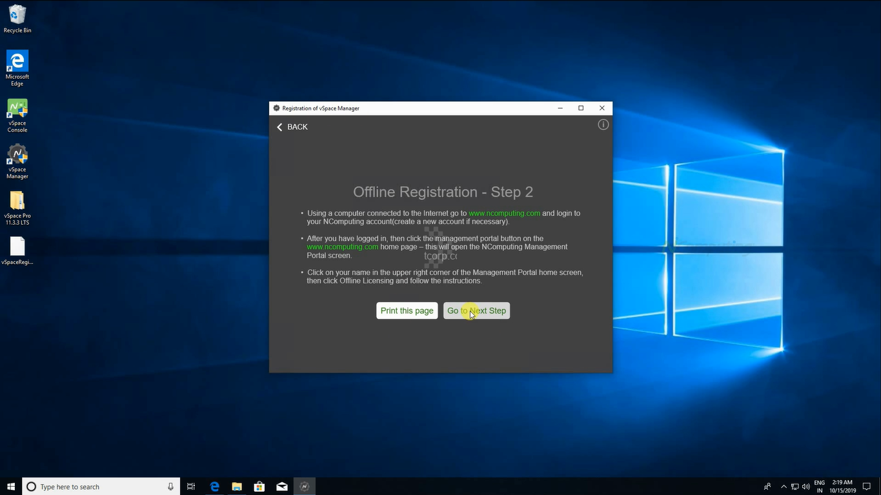This screenshot has width=881, height=495.
Task: Open the volume control in system tray
Action: (806, 487)
